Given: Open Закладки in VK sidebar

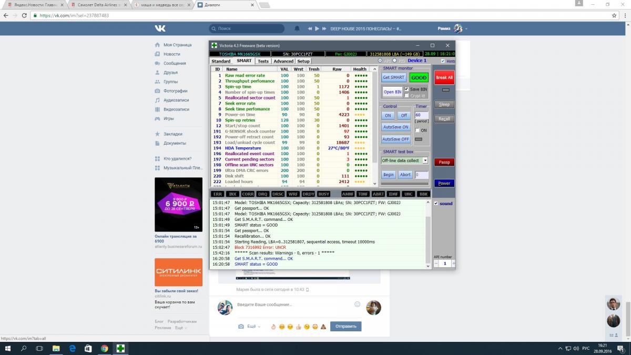Looking at the screenshot, I should click(172, 134).
